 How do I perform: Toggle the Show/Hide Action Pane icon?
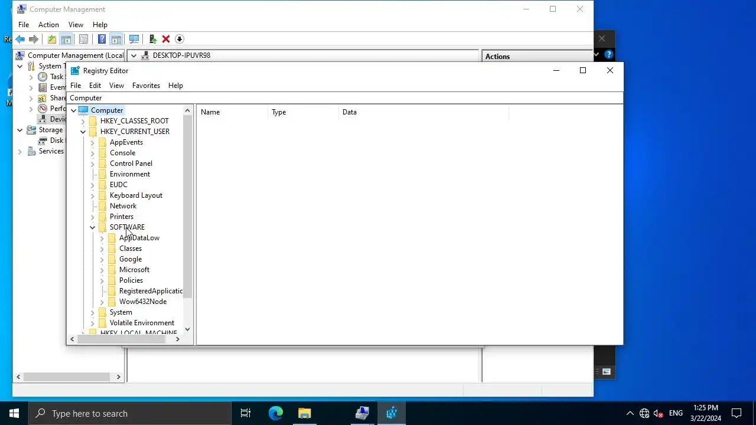(x=116, y=40)
